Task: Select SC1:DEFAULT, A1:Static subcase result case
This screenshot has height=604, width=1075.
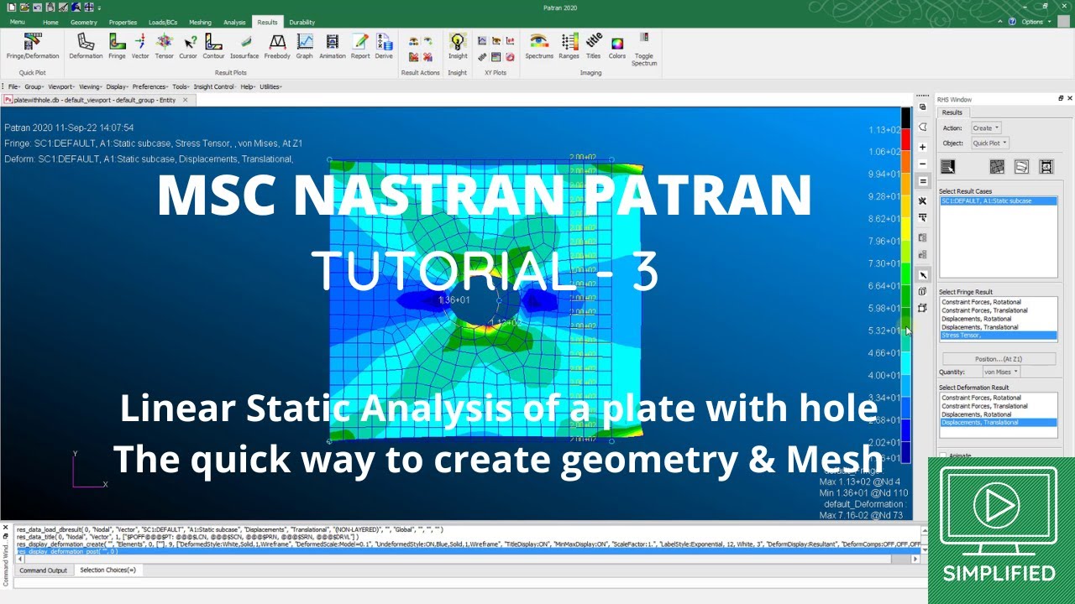Action: pos(998,201)
